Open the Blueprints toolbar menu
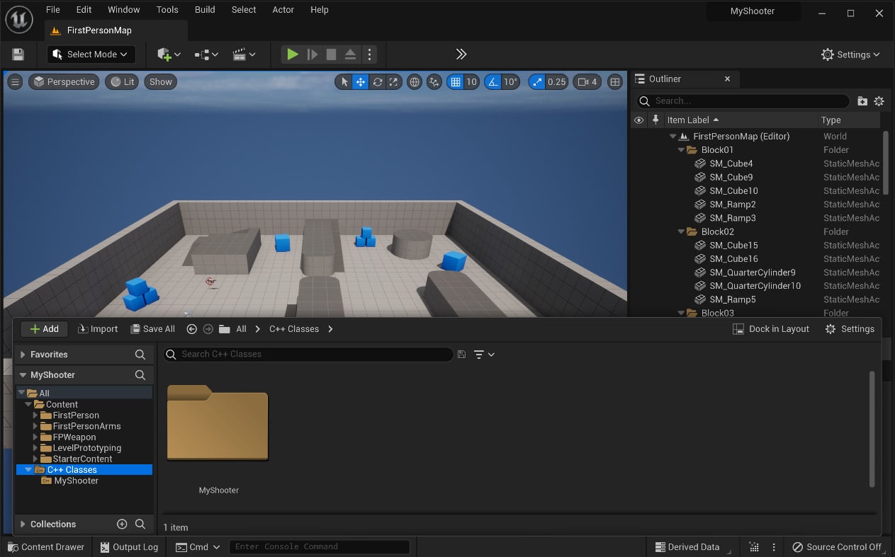The height and width of the screenshot is (557, 895). pyautogui.click(x=206, y=54)
